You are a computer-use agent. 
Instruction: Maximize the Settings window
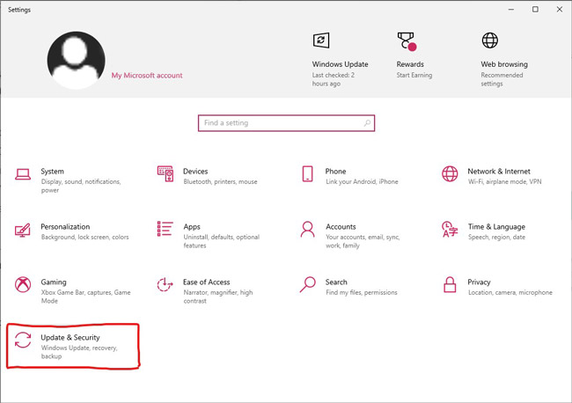(x=535, y=10)
